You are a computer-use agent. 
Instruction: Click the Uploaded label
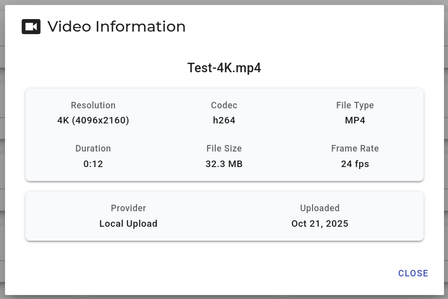pos(320,208)
